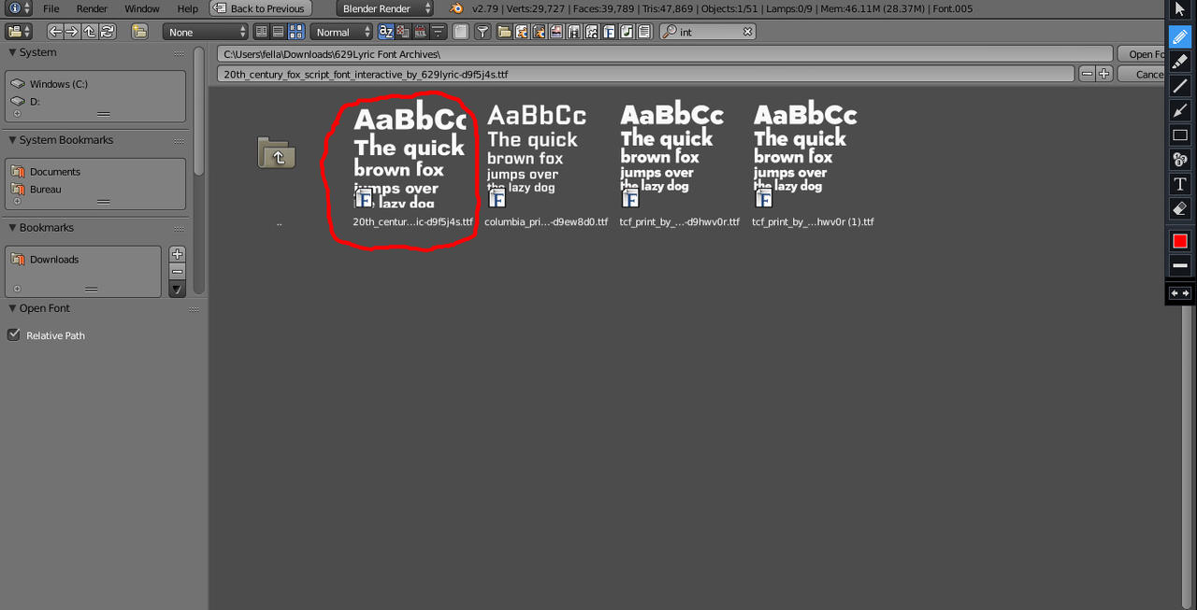This screenshot has width=1197, height=610.
Task: Switch to short list display mode
Action: (261, 32)
